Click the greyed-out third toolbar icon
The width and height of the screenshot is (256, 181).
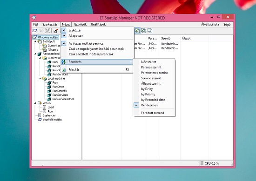coord(47,31)
